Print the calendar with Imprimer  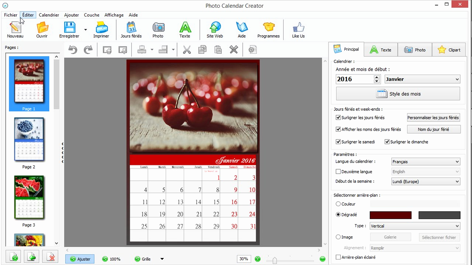(101, 30)
